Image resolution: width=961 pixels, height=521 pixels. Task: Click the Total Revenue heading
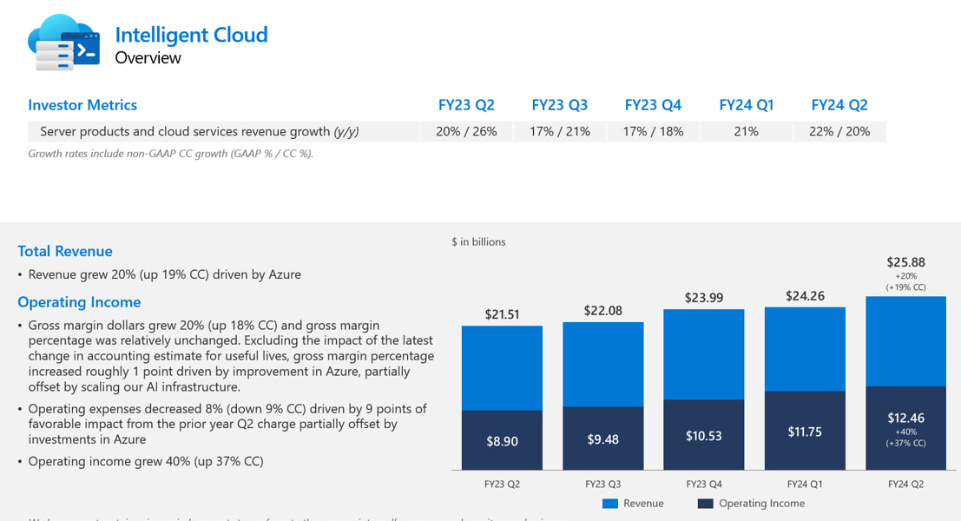tap(65, 251)
